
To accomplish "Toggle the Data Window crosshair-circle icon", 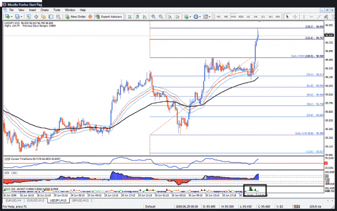I will pyautogui.click(x=36, y=17).
